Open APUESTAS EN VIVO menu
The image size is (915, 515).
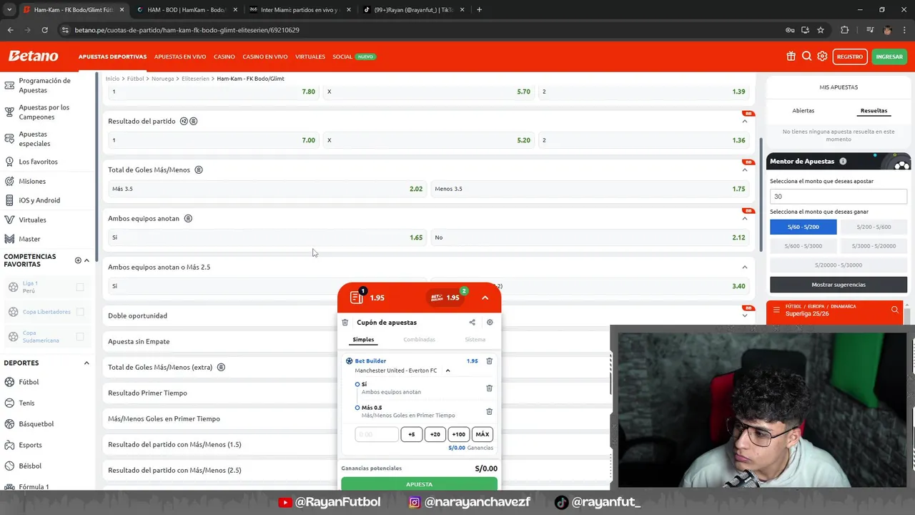point(180,57)
